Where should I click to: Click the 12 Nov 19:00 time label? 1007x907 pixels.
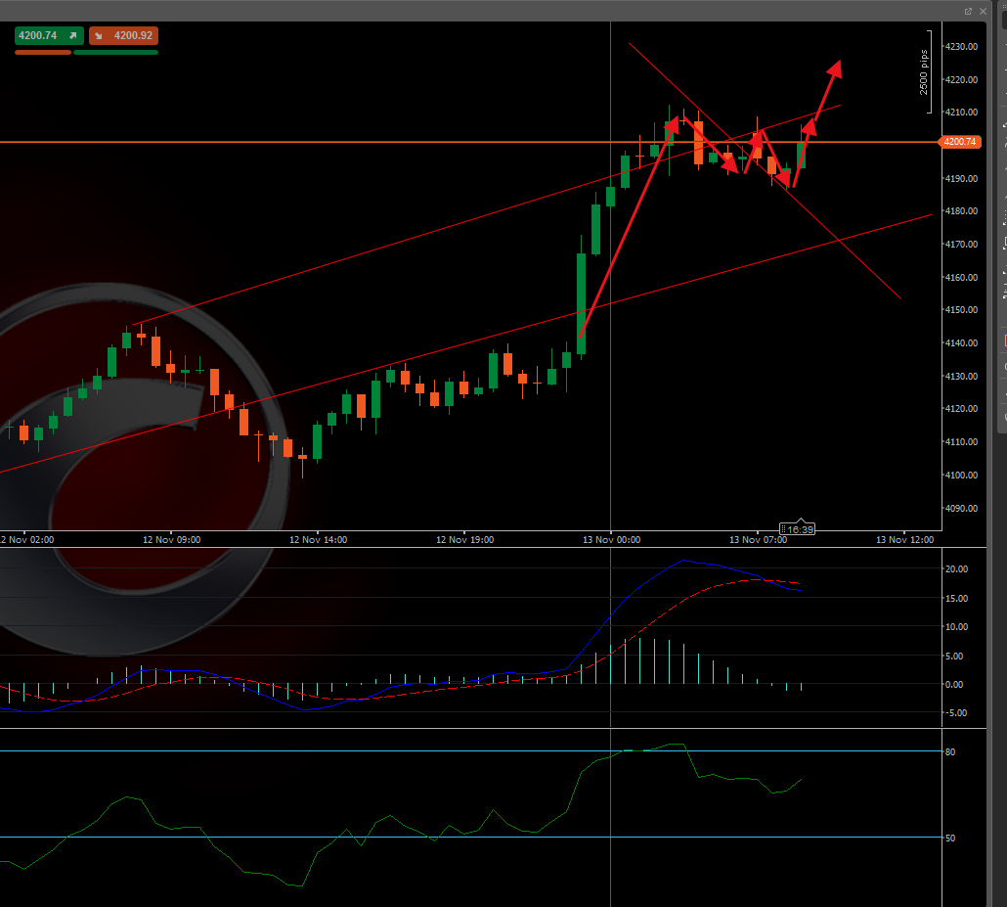(465, 540)
